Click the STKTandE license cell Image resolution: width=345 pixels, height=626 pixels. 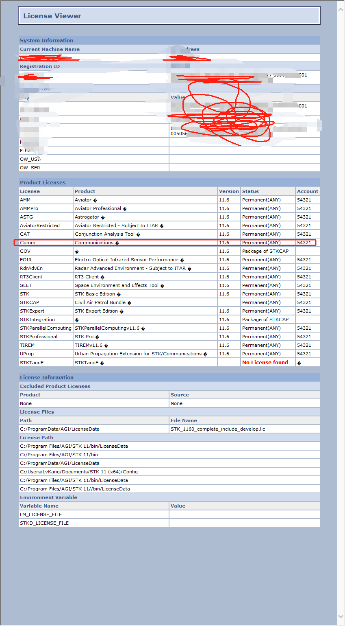coord(46,362)
